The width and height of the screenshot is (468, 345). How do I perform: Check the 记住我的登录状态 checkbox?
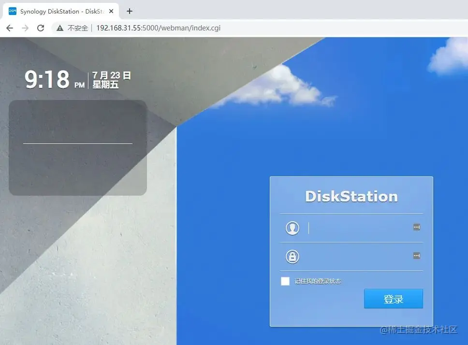coord(285,281)
